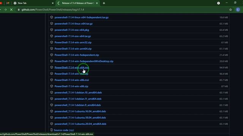Screen dimensions: 243x136
Task: Download PowerShell-7.1.4-win-x86.zip archive
Action: pyautogui.click(x=71, y=87)
